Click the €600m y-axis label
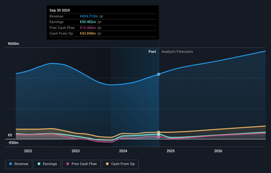Screen dimensions: 271x173 coord(14,44)
